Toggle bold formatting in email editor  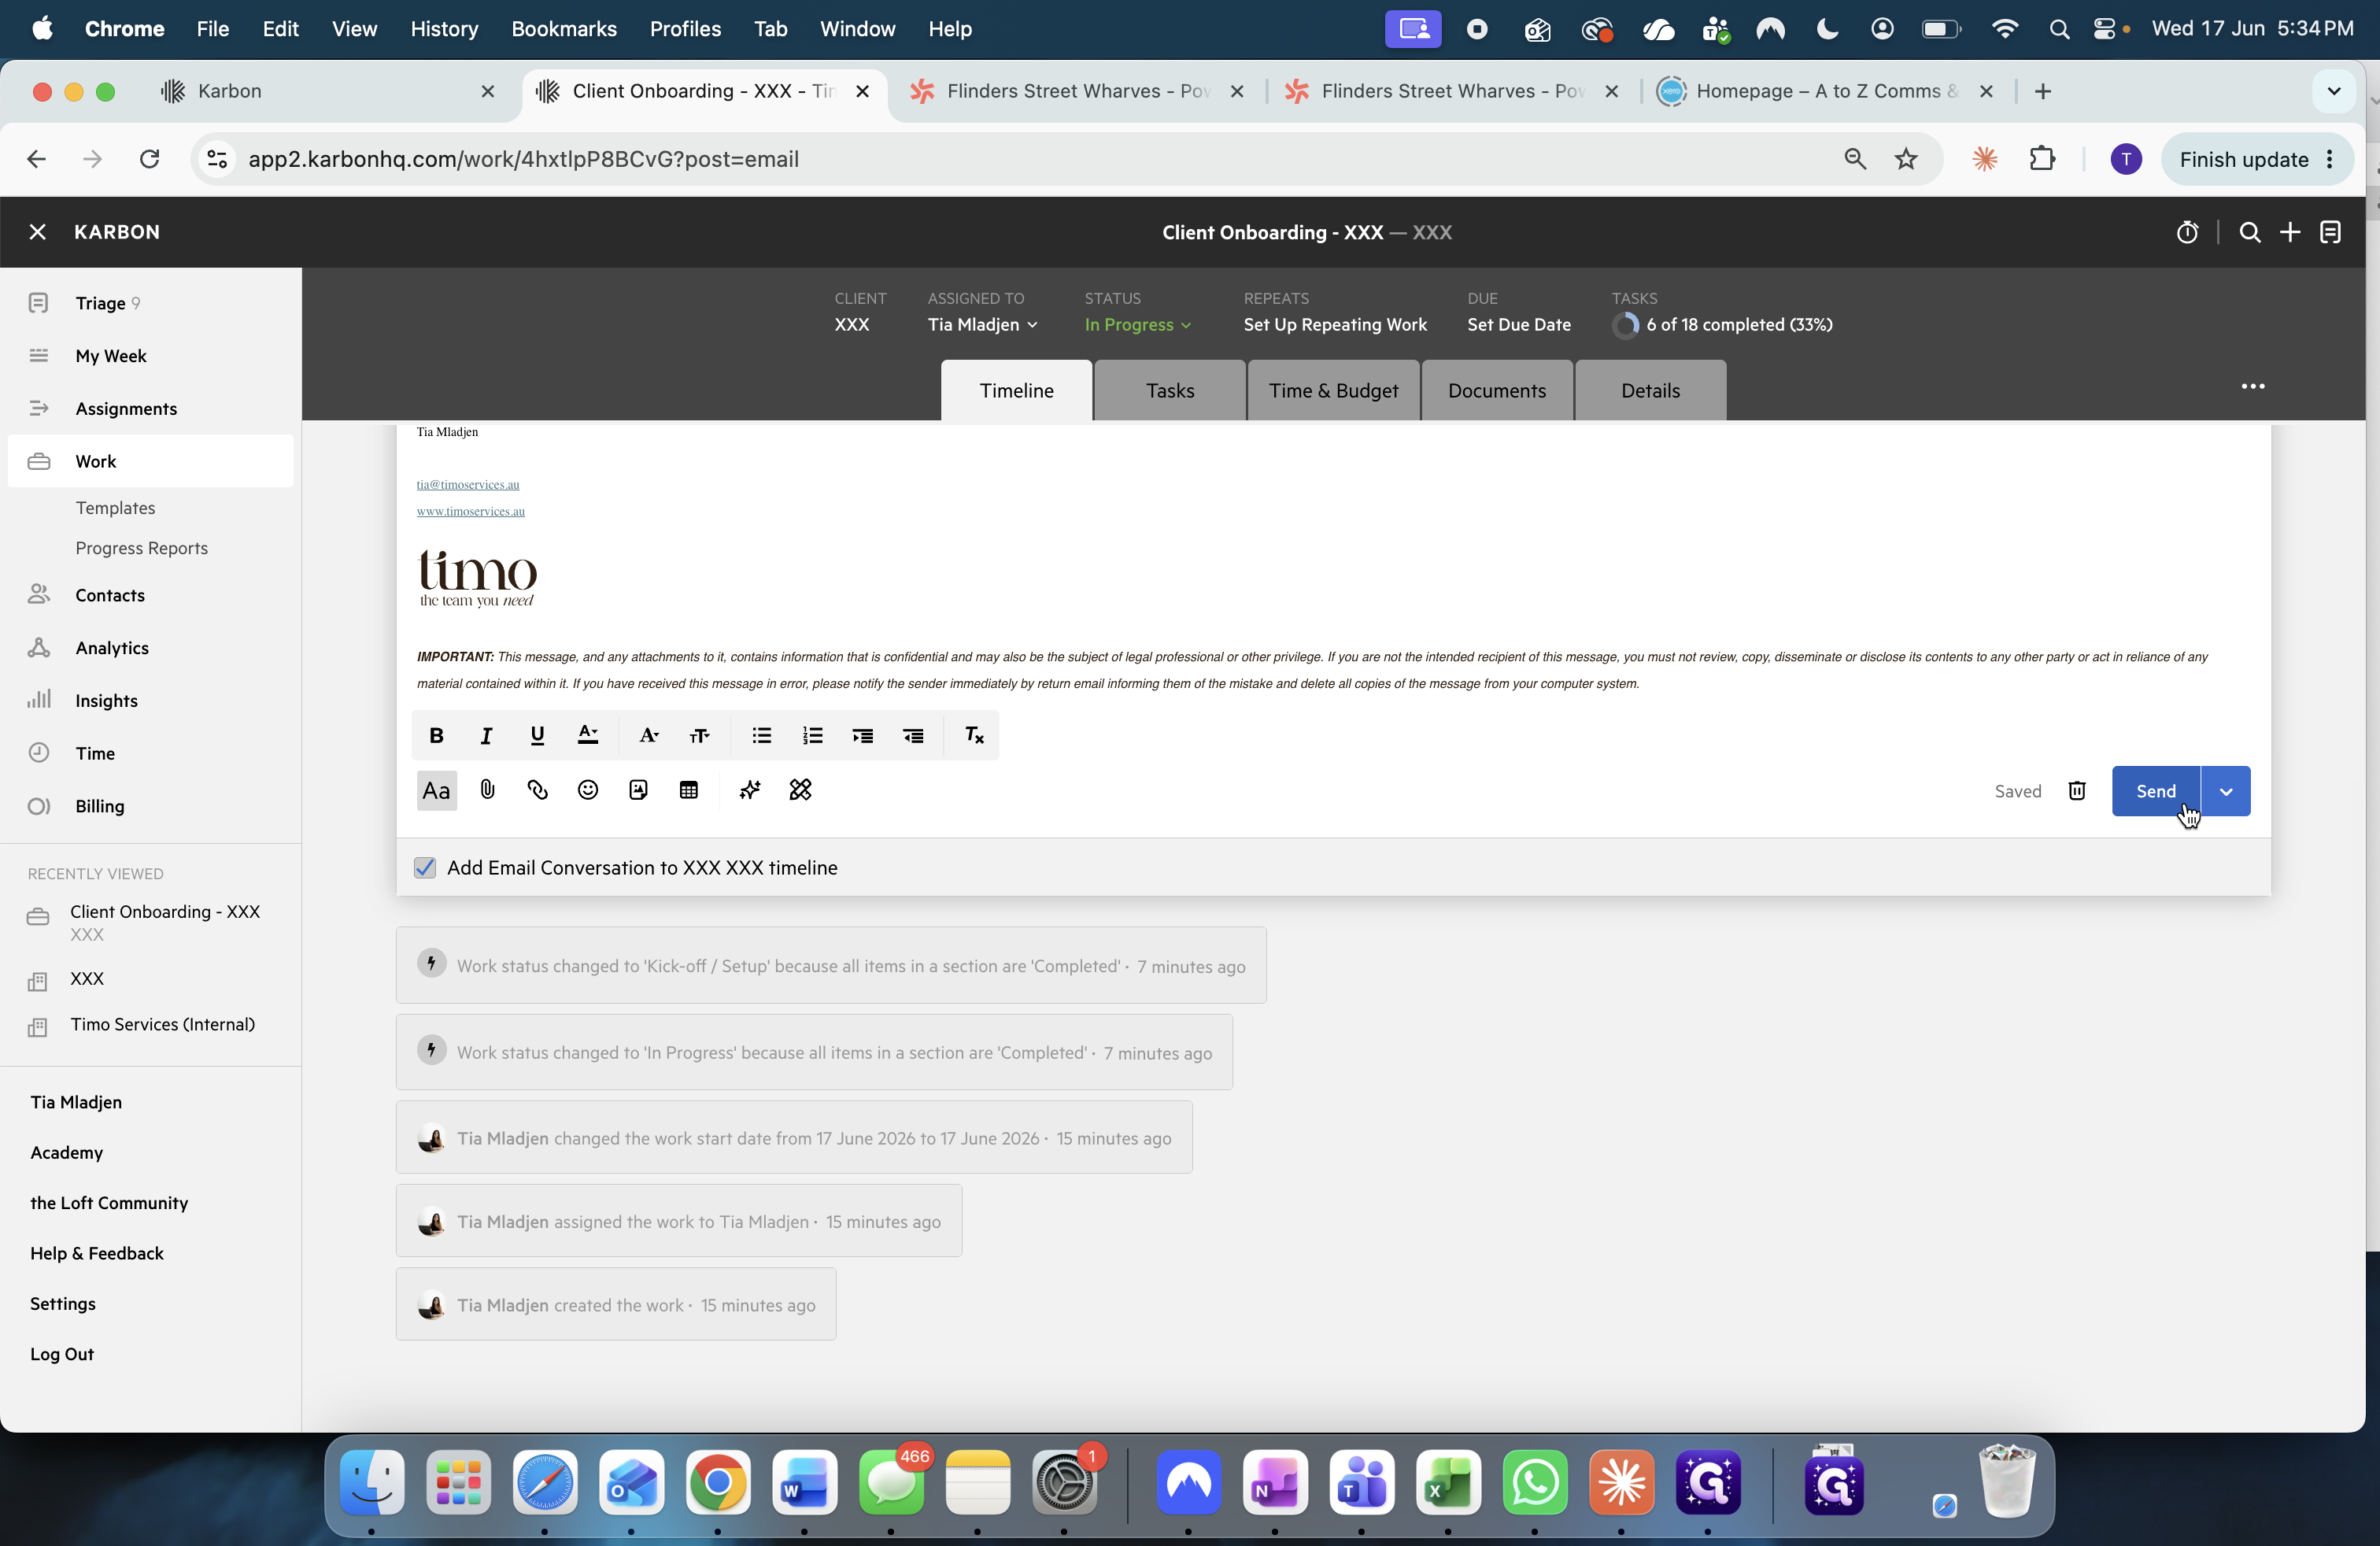click(436, 735)
